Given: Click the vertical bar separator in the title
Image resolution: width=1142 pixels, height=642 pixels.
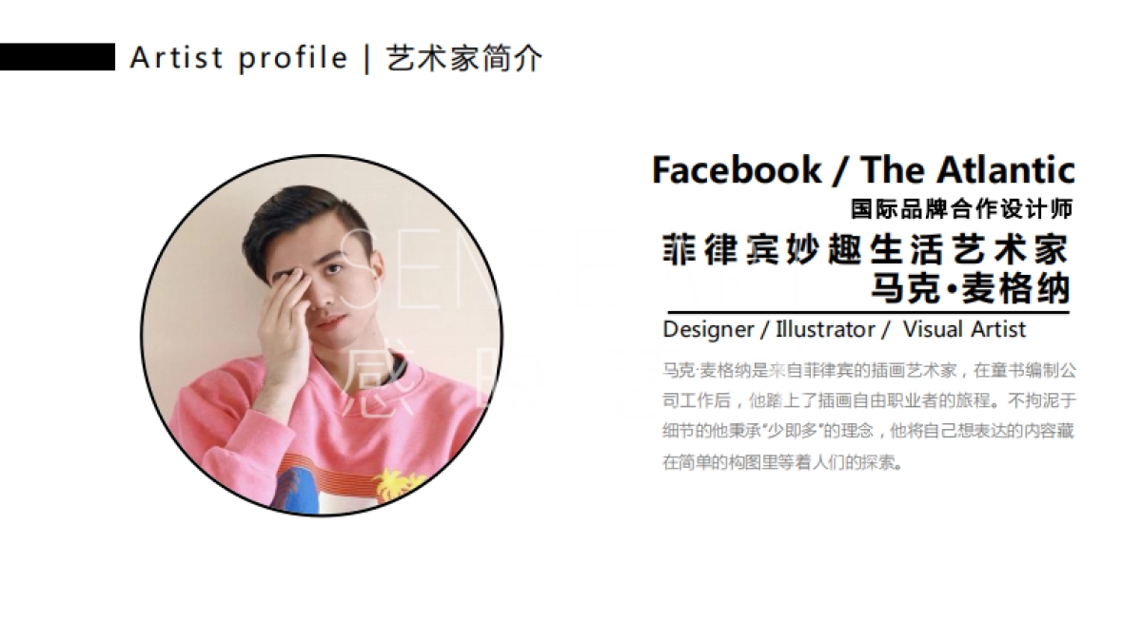Looking at the screenshot, I should coord(367,59).
